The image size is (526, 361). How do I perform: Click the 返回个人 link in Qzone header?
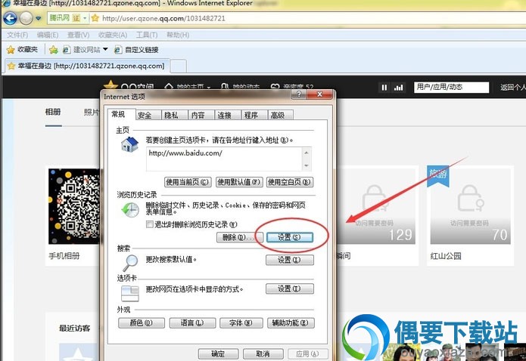click(x=512, y=87)
